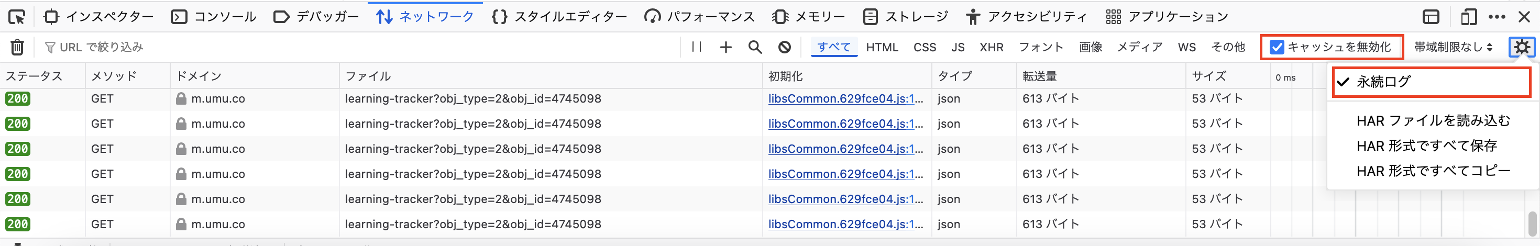Click the URL filter input field
This screenshot has height=246, width=1540.
(x=359, y=47)
